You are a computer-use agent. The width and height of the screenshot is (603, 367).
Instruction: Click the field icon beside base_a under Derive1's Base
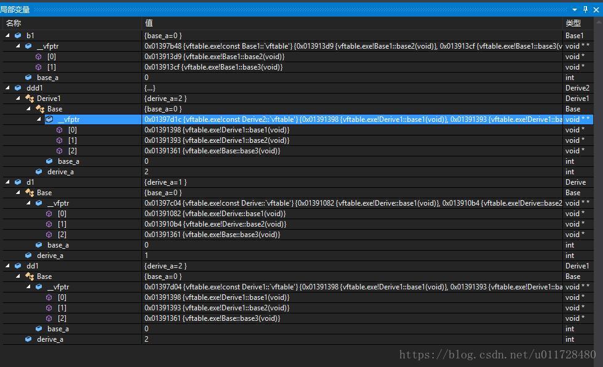coord(49,161)
